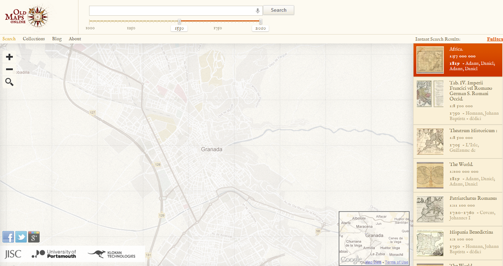
Task: Select the Search navigation tab
Action: [9, 39]
